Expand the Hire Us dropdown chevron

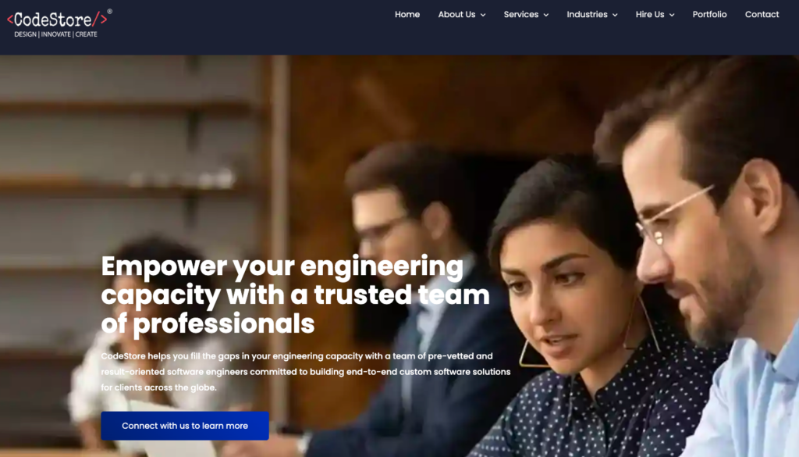[x=672, y=15]
